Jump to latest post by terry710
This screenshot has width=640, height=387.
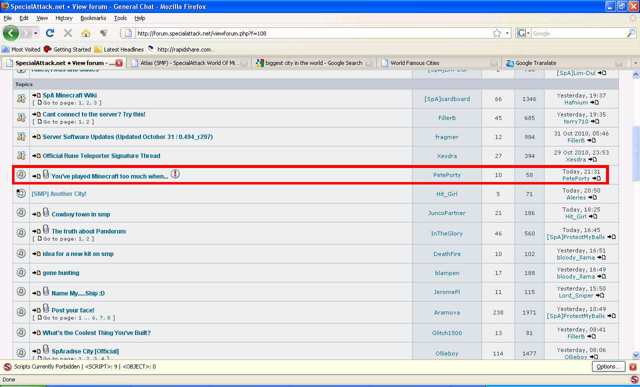595,121
